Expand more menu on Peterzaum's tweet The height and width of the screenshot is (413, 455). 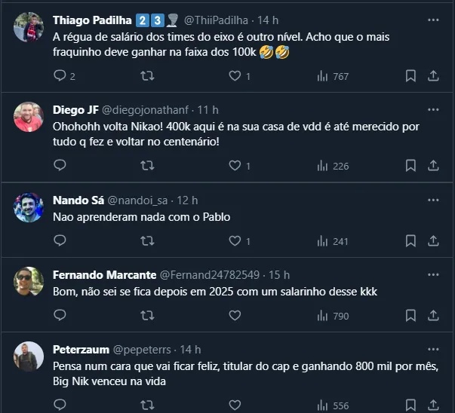(x=433, y=349)
